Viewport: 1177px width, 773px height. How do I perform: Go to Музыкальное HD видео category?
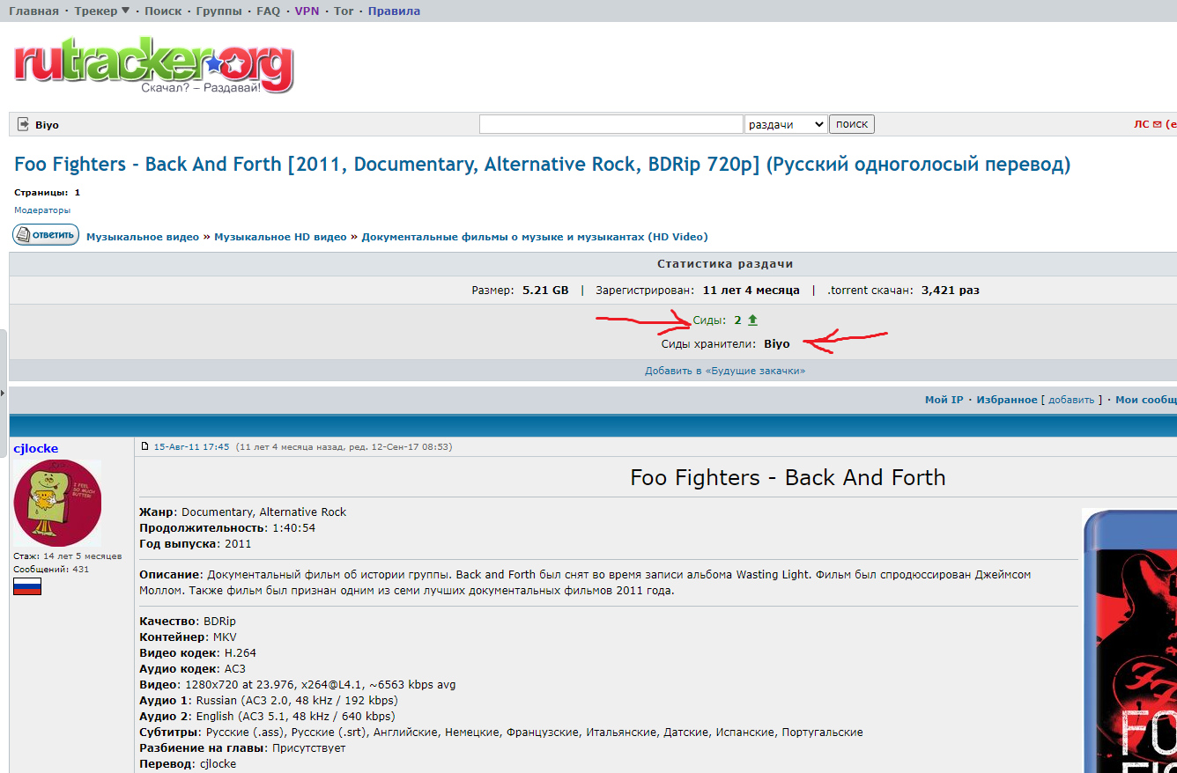point(280,237)
